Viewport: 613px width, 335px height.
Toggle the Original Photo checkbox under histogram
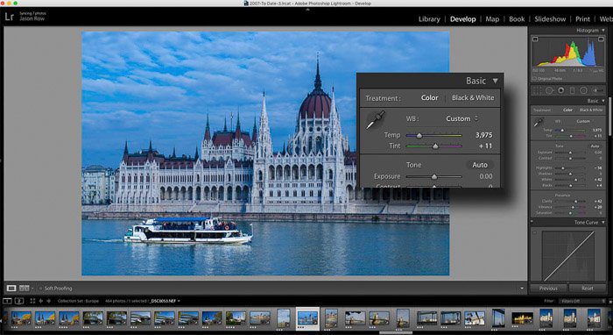(x=535, y=79)
